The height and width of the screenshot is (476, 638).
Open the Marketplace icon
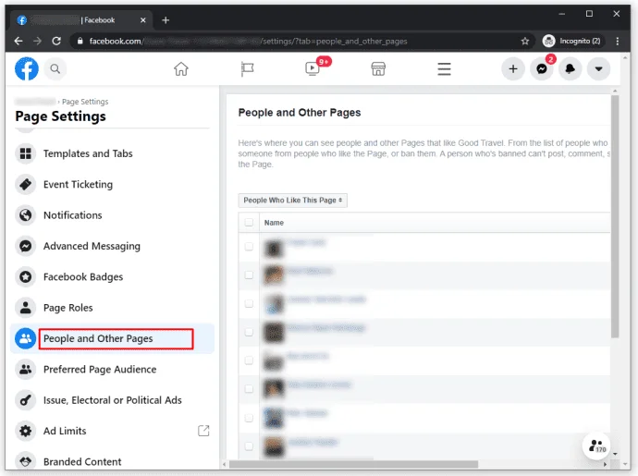coord(378,68)
